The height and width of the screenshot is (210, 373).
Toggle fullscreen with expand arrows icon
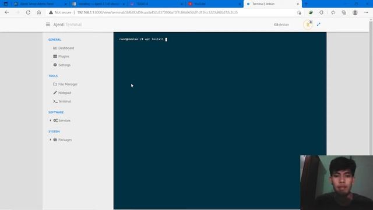pos(319,24)
